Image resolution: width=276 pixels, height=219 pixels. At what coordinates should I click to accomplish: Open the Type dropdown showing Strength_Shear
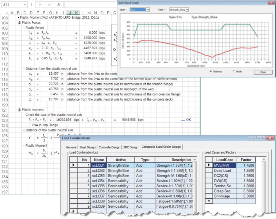pos(187,10)
